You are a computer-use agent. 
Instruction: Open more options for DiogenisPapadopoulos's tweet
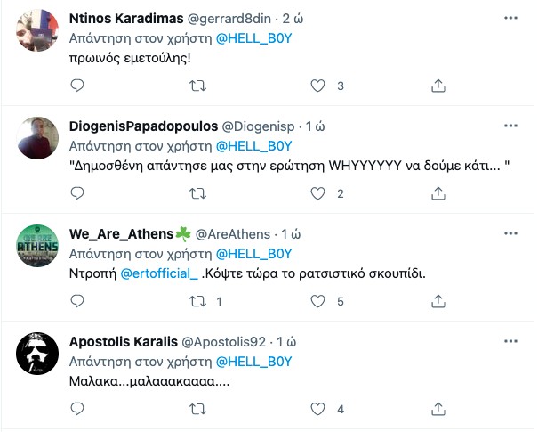(510, 126)
